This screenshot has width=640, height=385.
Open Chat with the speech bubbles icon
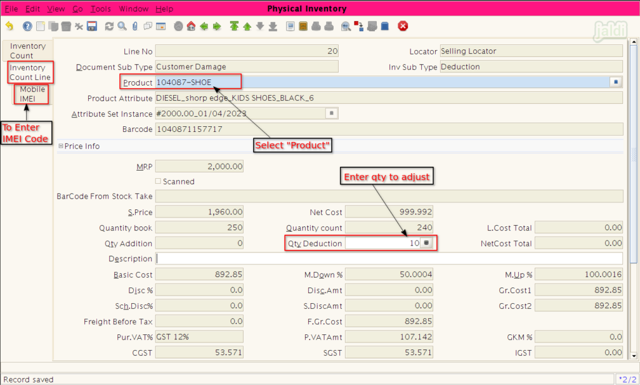147,26
